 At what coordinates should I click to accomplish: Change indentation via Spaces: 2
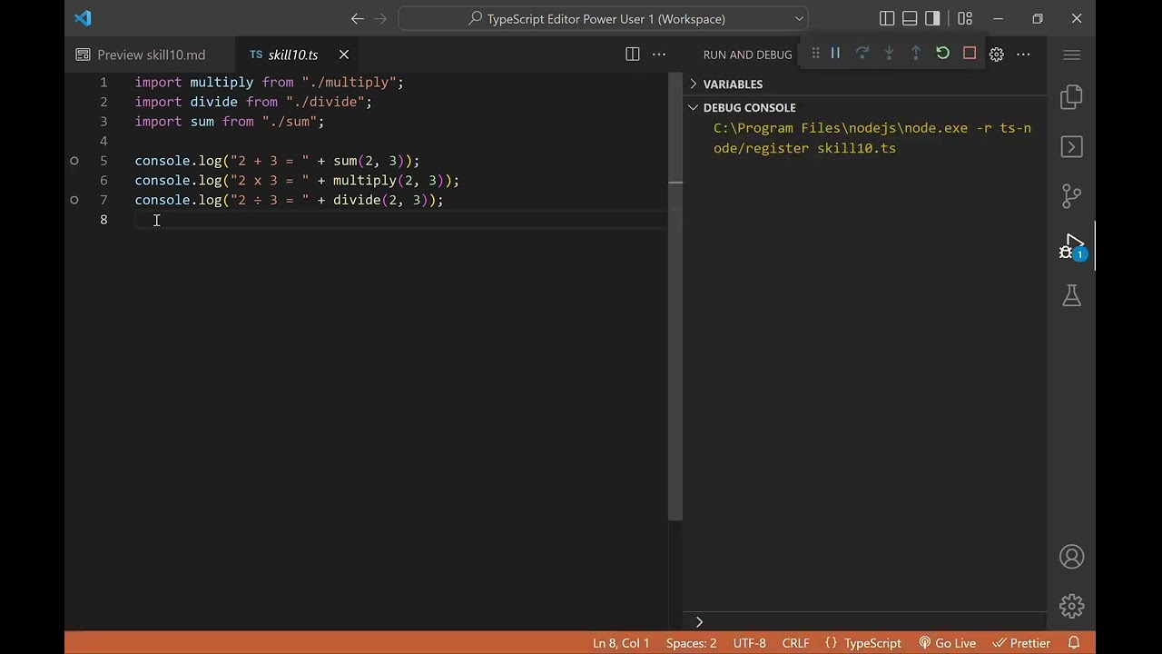(691, 643)
